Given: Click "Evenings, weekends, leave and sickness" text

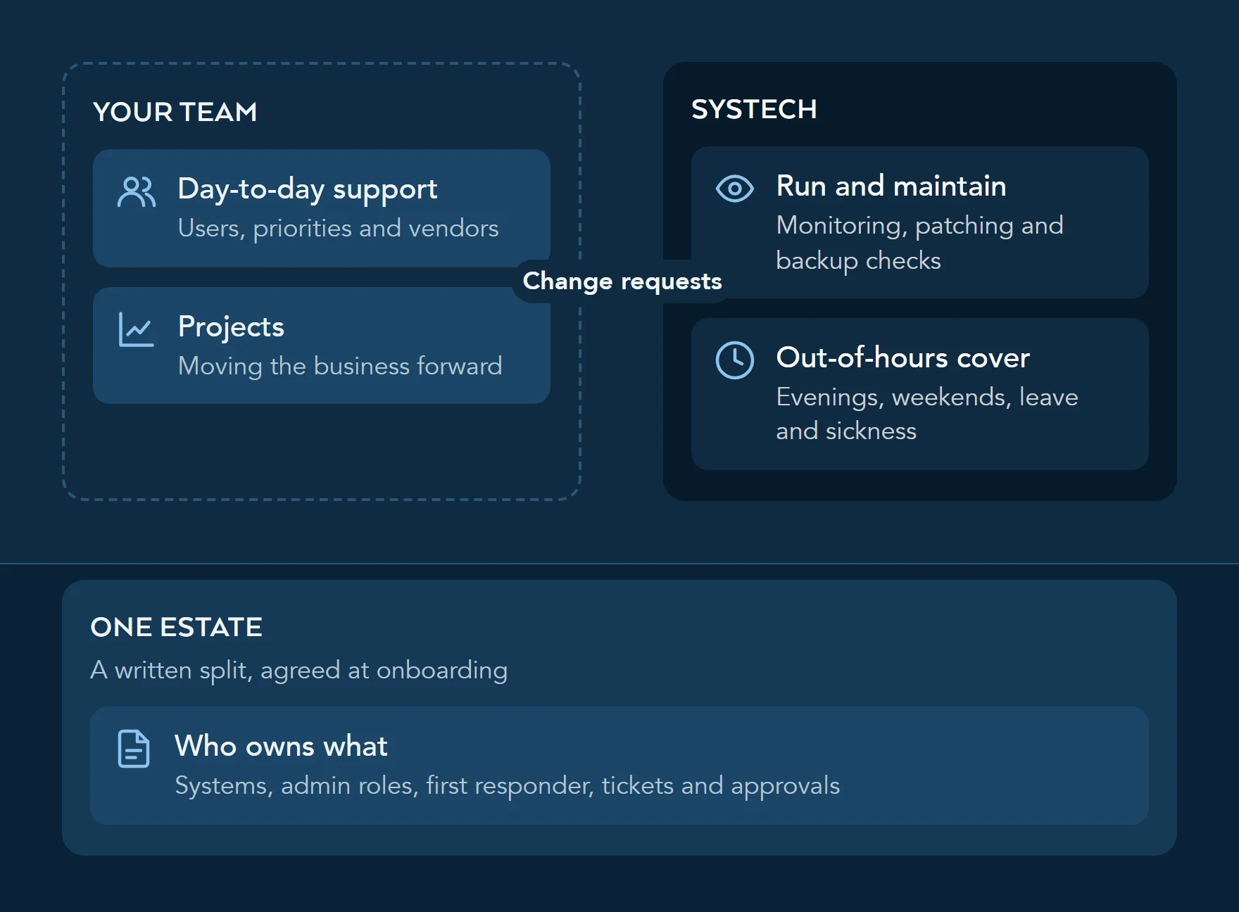Looking at the screenshot, I should tap(927, 414).
